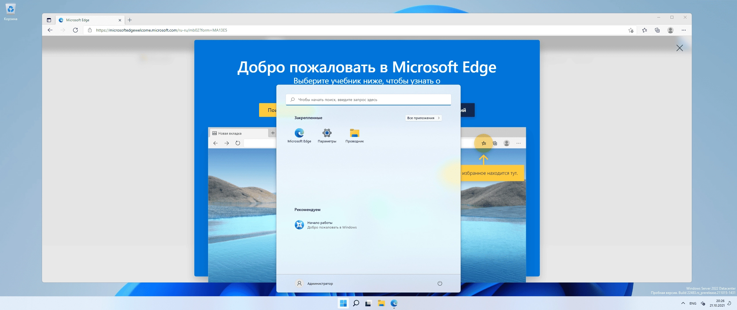The width and height of the screenshot is (737, 310).
Task: Open the Администратор user account menu
Action: (314, 283)
